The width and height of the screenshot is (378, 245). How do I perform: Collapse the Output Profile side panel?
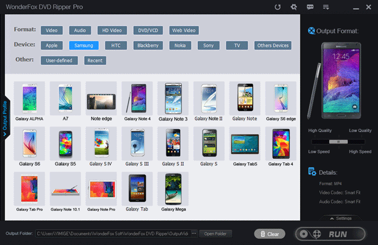pyautogui.click(x=5, y=118)
